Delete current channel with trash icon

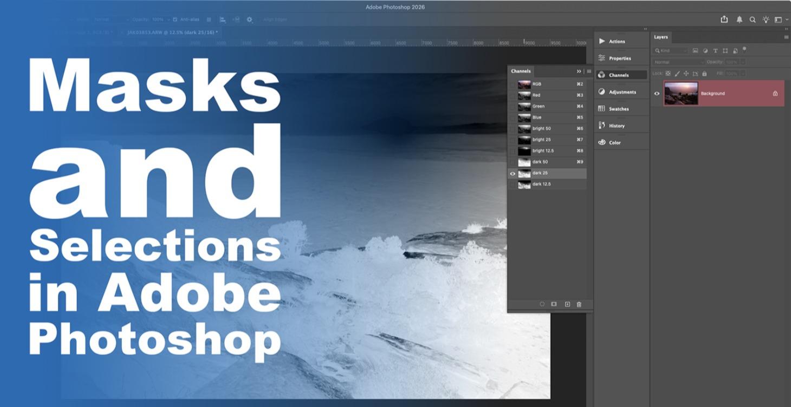(x=579, y=304)
